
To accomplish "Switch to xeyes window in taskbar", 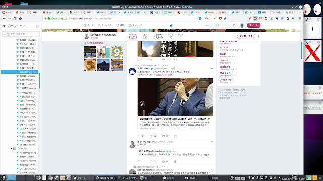I will click(x=190, y=178).
